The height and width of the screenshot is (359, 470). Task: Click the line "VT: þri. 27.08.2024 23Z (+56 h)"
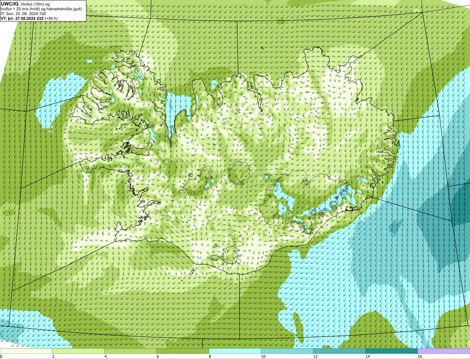29,18
